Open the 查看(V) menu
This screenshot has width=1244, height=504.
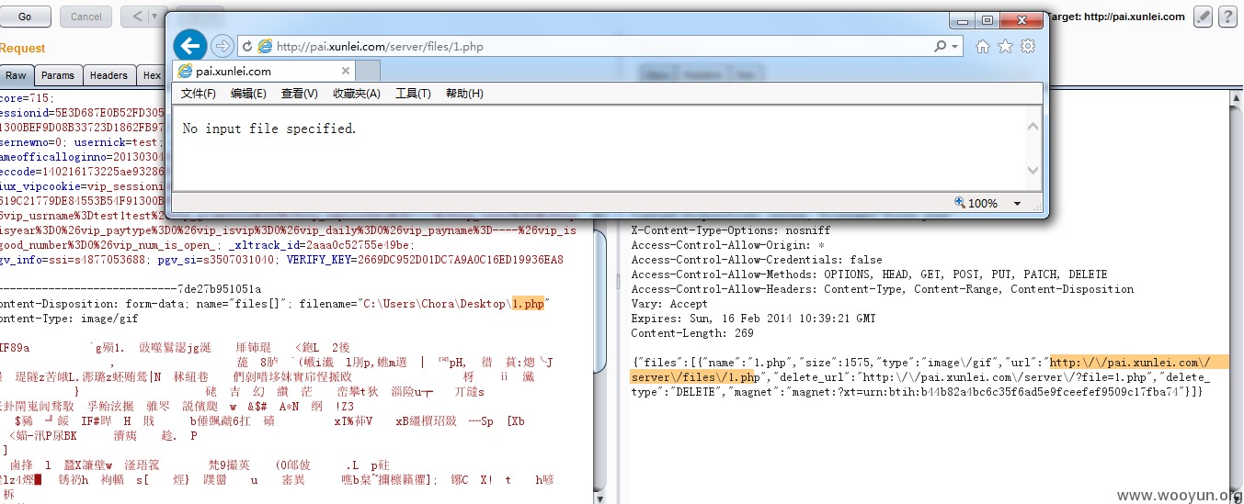point(299,94)
